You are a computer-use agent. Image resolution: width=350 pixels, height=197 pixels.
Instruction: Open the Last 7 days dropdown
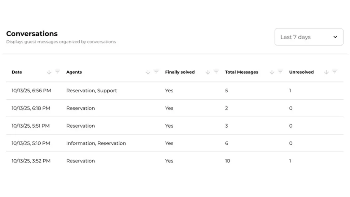pyautogui.click(x=309, y=37)
